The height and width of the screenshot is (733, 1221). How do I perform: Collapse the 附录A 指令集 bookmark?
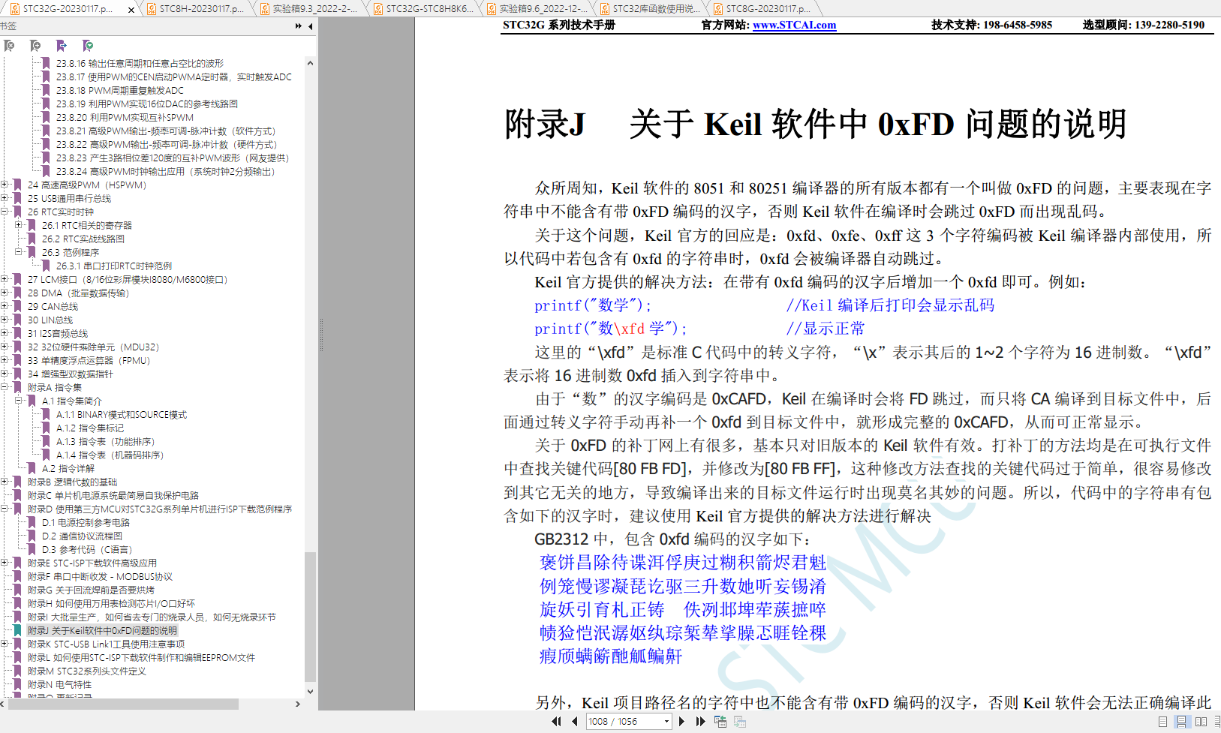pyautogui.click(x=5, y=387)
